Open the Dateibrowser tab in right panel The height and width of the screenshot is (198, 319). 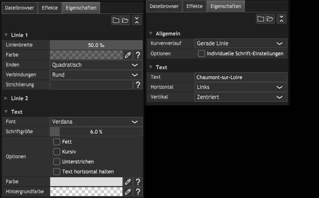tap(164, 6)
